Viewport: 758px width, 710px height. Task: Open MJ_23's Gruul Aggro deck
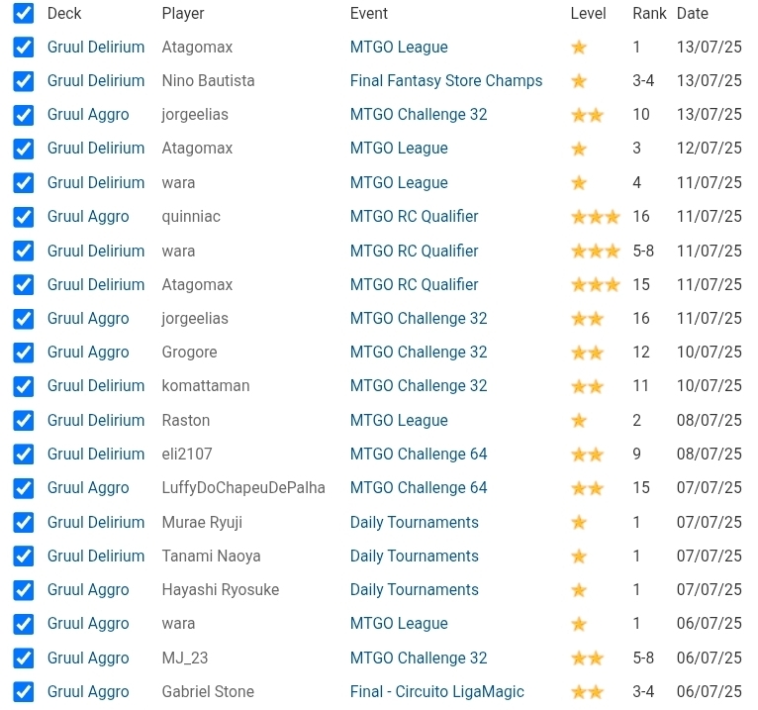[x=88, y=659]
